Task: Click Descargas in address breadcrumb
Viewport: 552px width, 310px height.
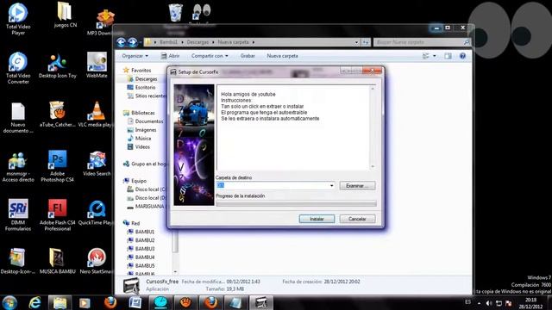Action: point(198,42)
